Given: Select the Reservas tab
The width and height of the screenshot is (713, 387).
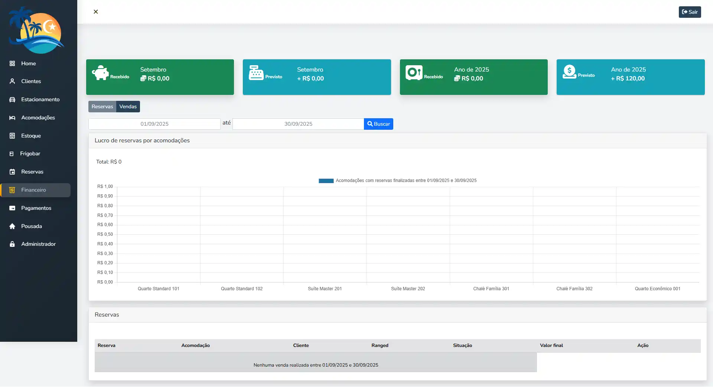Looking at the screenshot, I should tap(102, 106).
